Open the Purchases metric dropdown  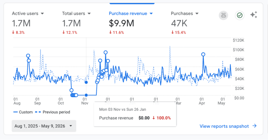(x=185, y=13)
